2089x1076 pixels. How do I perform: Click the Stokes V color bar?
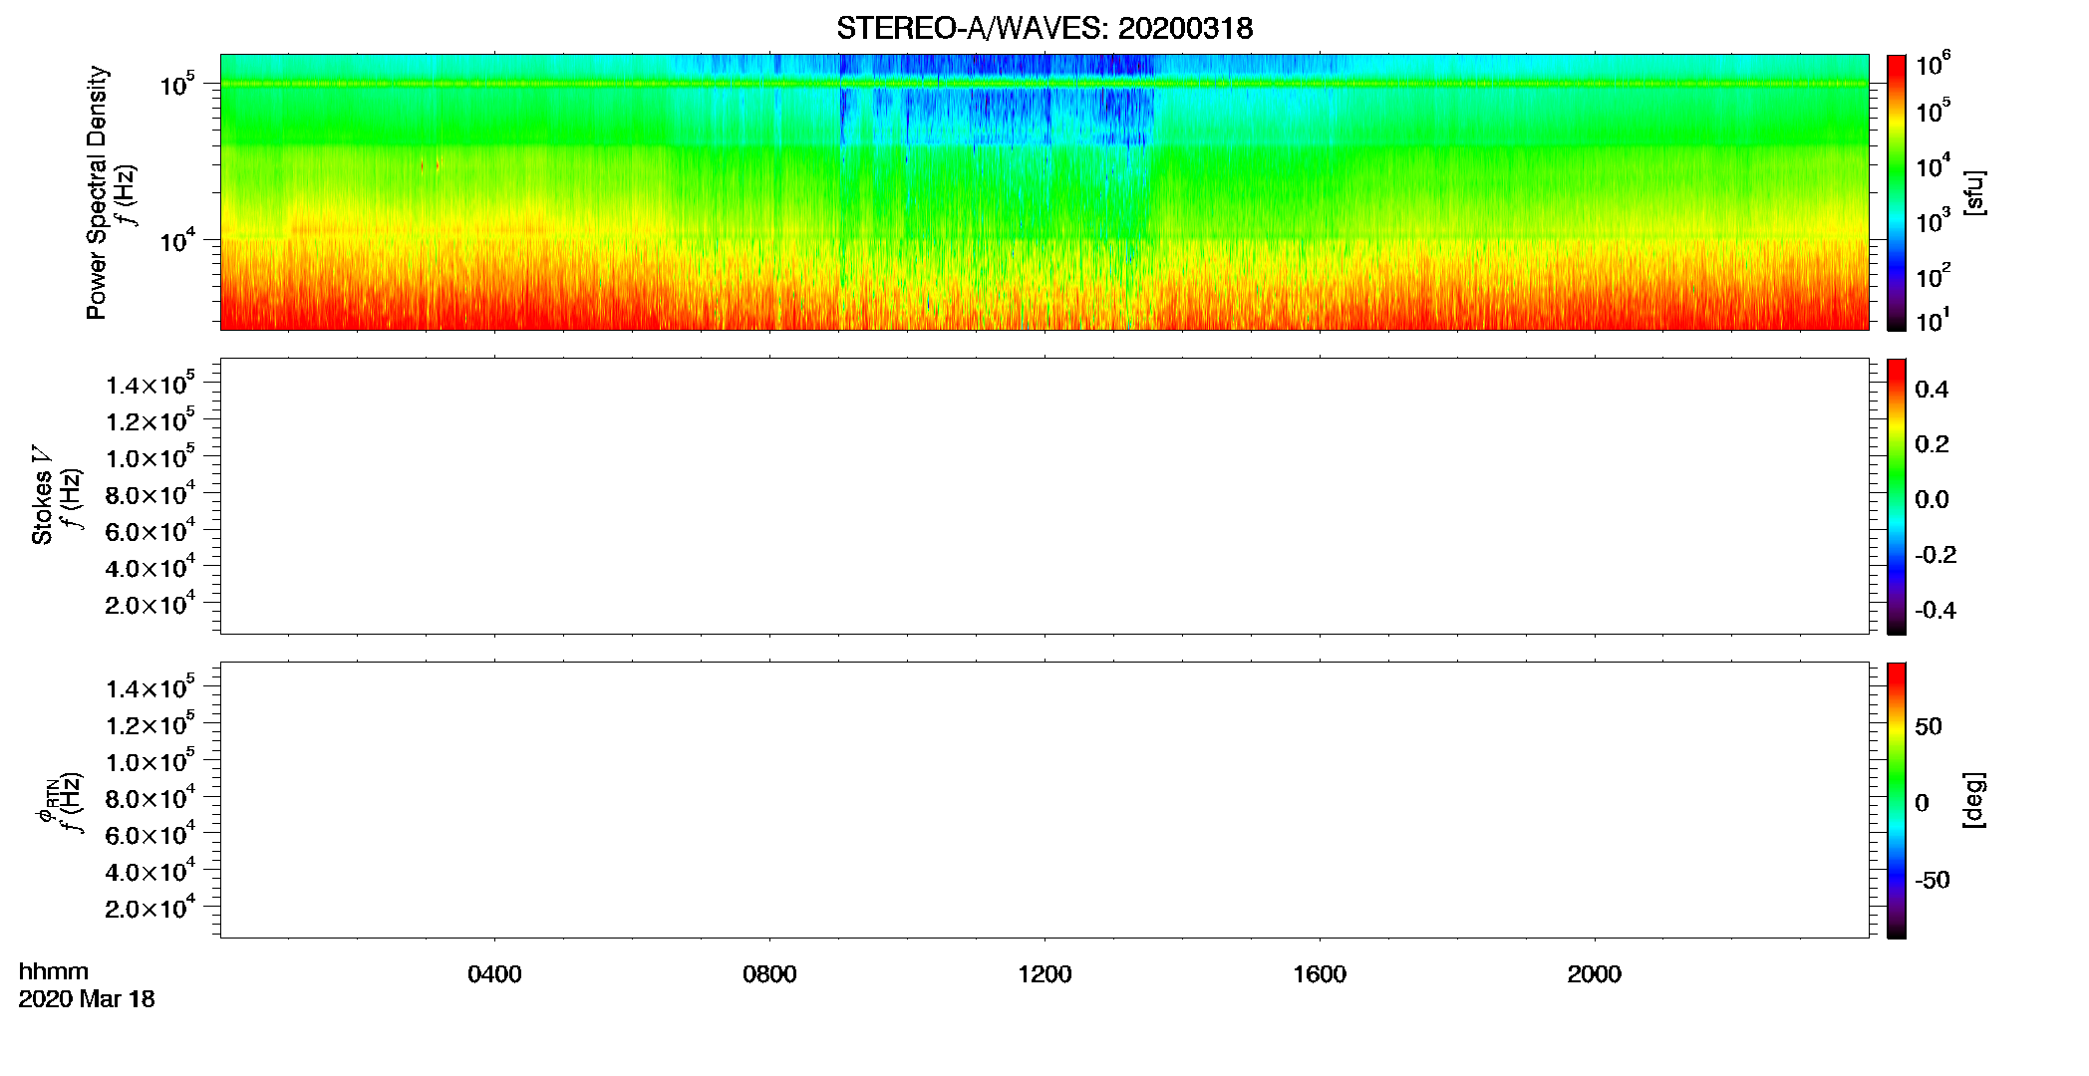pos(1896,496)
